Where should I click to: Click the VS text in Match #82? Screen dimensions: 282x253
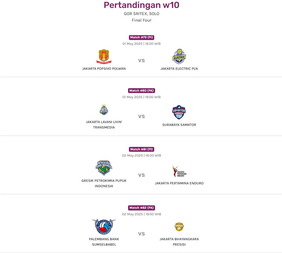(141, 234)
